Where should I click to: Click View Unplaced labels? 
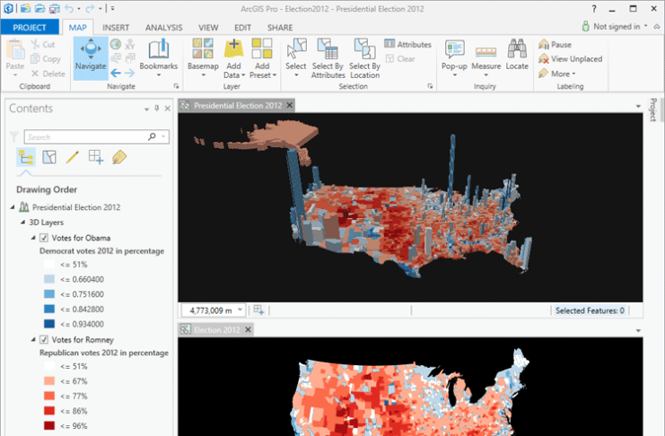click(x=570, y=59)
